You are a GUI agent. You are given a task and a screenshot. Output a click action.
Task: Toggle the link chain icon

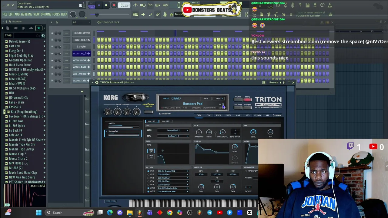[158, 14]
